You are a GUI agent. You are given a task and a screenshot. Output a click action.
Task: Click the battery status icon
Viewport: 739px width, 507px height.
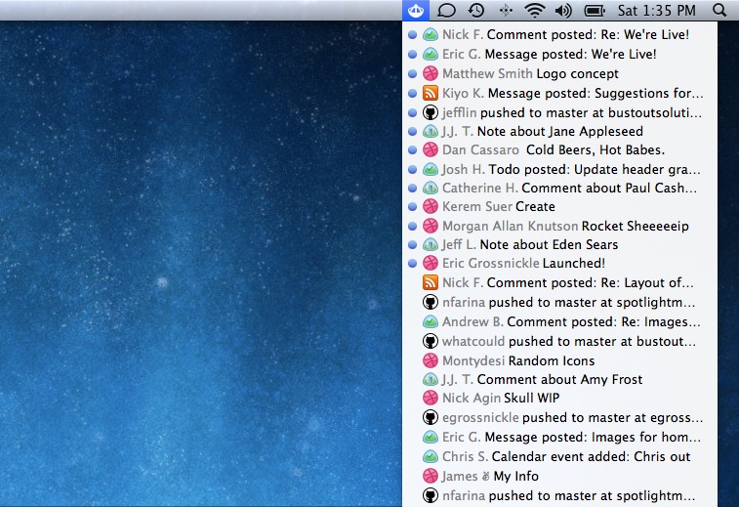tap(595, 11)
